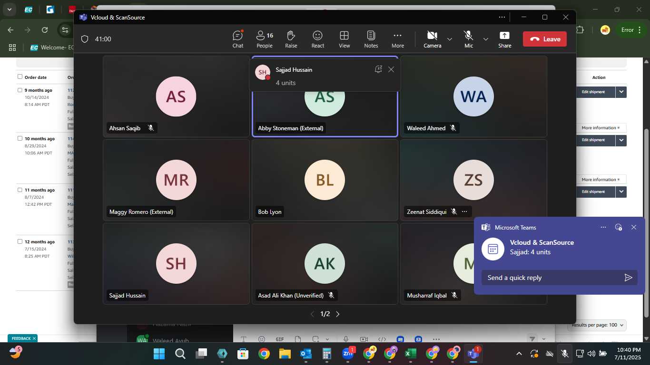This screenshot has height=365, width=650.
Task: Click the shield security icon beside timer
Action: [x=85, y=39]
